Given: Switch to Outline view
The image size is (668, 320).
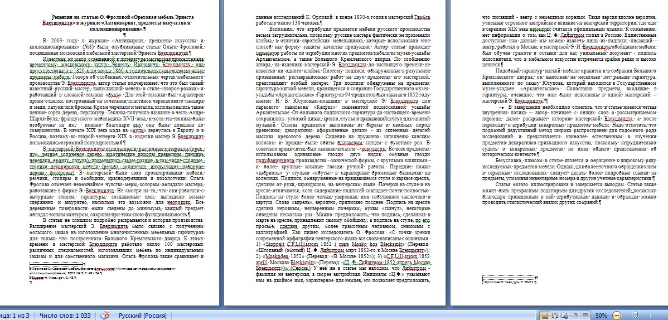Looking at the screenshot, I should tap(575, 316).
